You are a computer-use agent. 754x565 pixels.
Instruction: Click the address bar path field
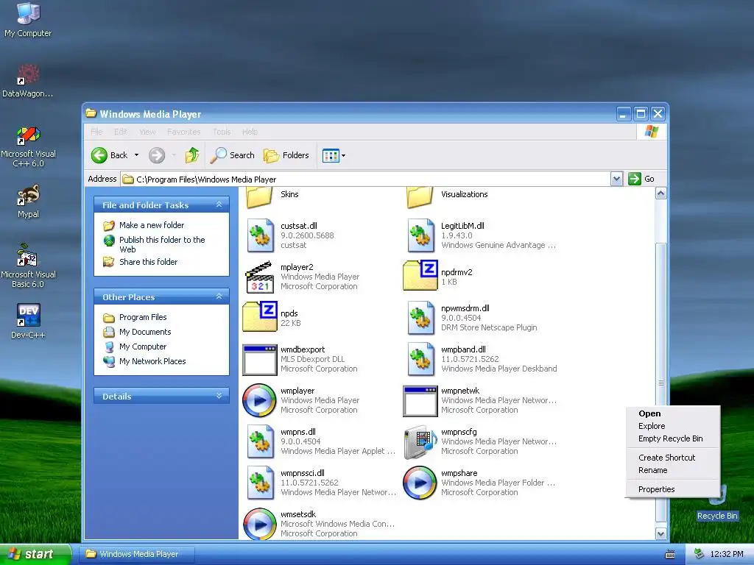(x=365, y=180)
